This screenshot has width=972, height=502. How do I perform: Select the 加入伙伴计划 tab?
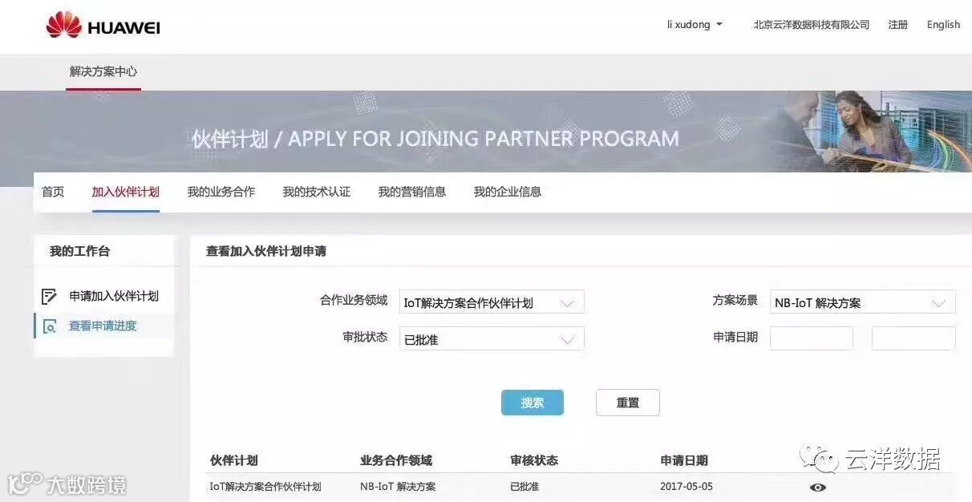pos(126,192)
